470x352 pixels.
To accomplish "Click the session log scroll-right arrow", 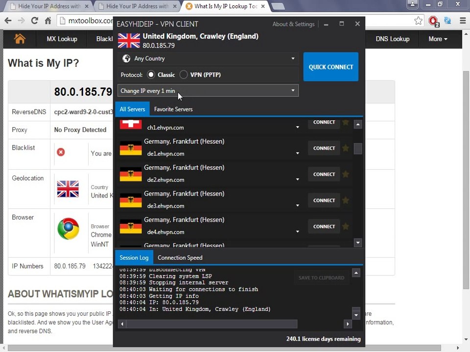I will 348,324.
